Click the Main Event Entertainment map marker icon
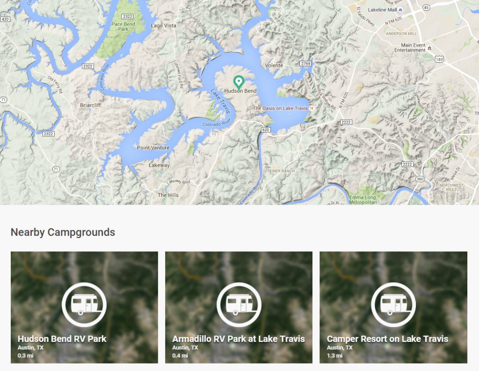Viewport: 479px width, 371px height. tap(429, 47)
